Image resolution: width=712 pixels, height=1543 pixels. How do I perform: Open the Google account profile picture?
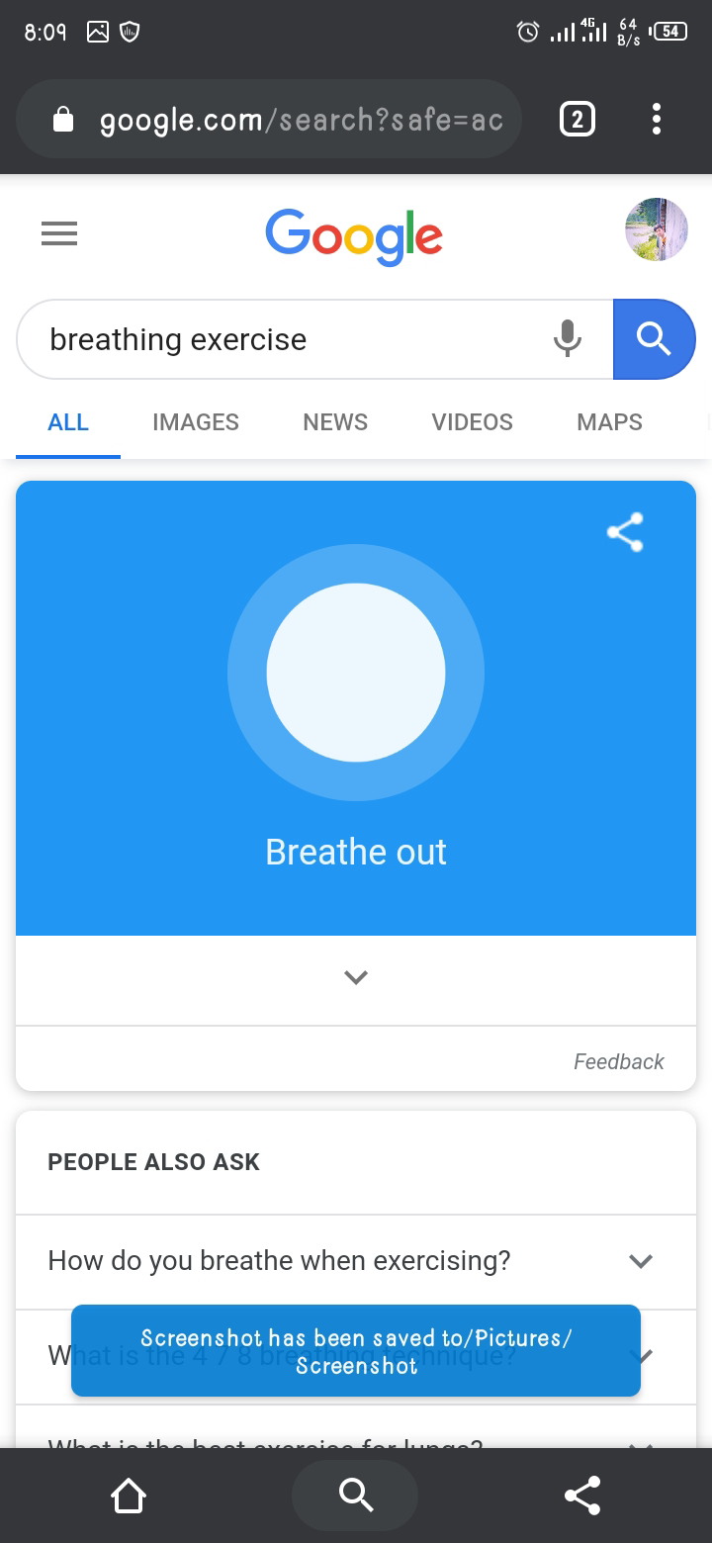656,229
